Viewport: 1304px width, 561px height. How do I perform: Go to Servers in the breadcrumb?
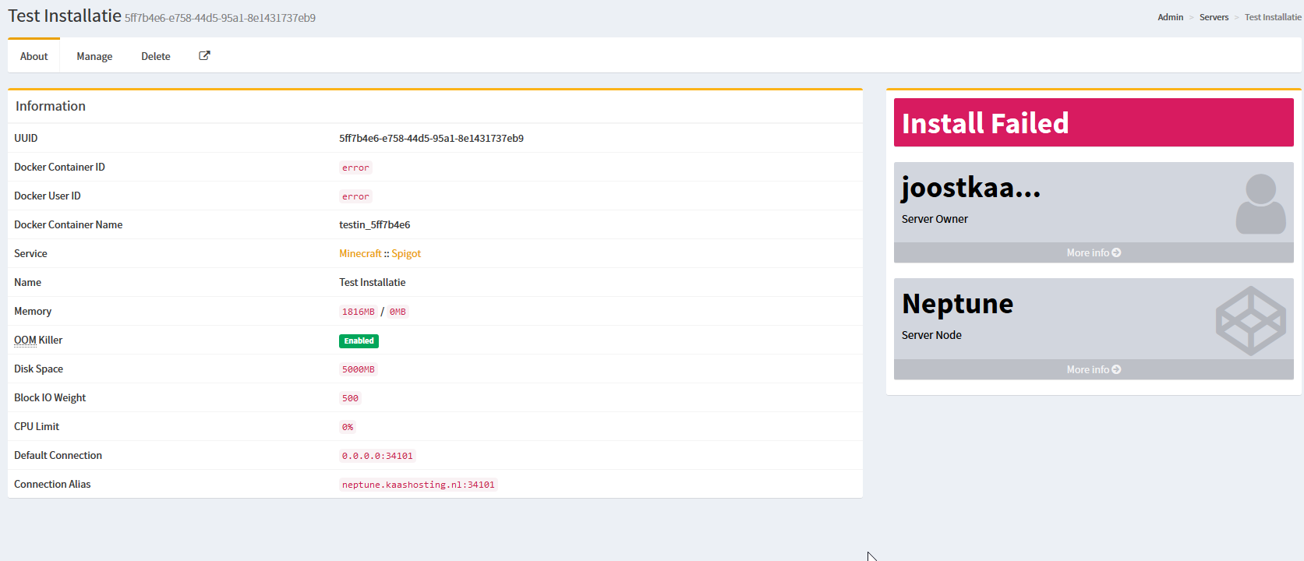[x=1214, y=17]
